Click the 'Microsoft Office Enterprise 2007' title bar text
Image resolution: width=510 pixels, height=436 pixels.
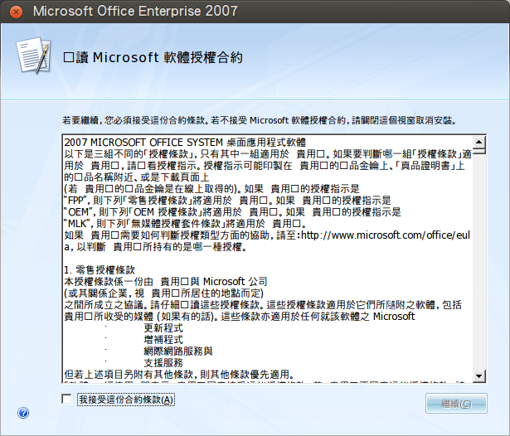tap(135, 11)
